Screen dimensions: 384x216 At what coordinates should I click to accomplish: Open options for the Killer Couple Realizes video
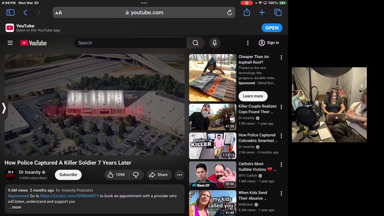pyautogui.click(x=281, y=107)
